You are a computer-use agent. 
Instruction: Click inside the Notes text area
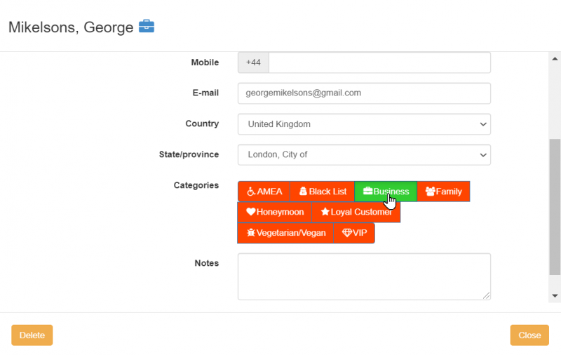(x=363, y=276)
